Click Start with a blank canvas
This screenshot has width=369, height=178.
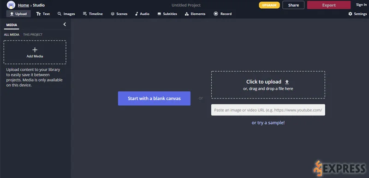[154, 98]
